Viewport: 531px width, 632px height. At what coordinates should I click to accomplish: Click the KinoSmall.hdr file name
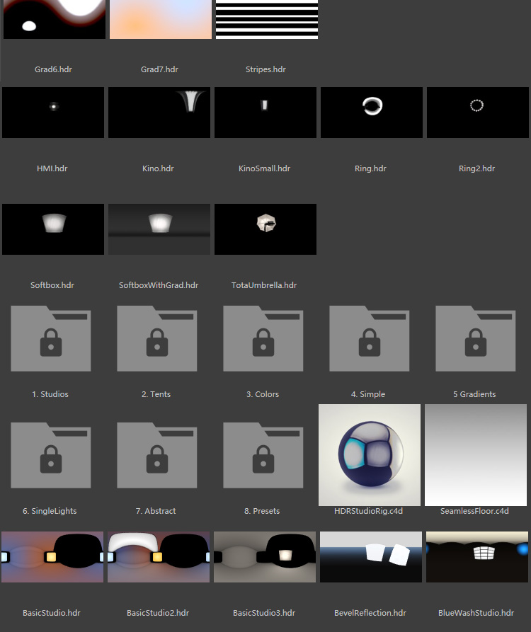[265, 168]
